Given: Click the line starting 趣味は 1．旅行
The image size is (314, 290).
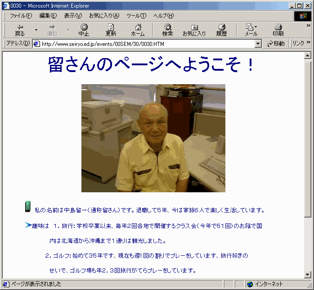Looking at the screenshot, I should 147,226.
